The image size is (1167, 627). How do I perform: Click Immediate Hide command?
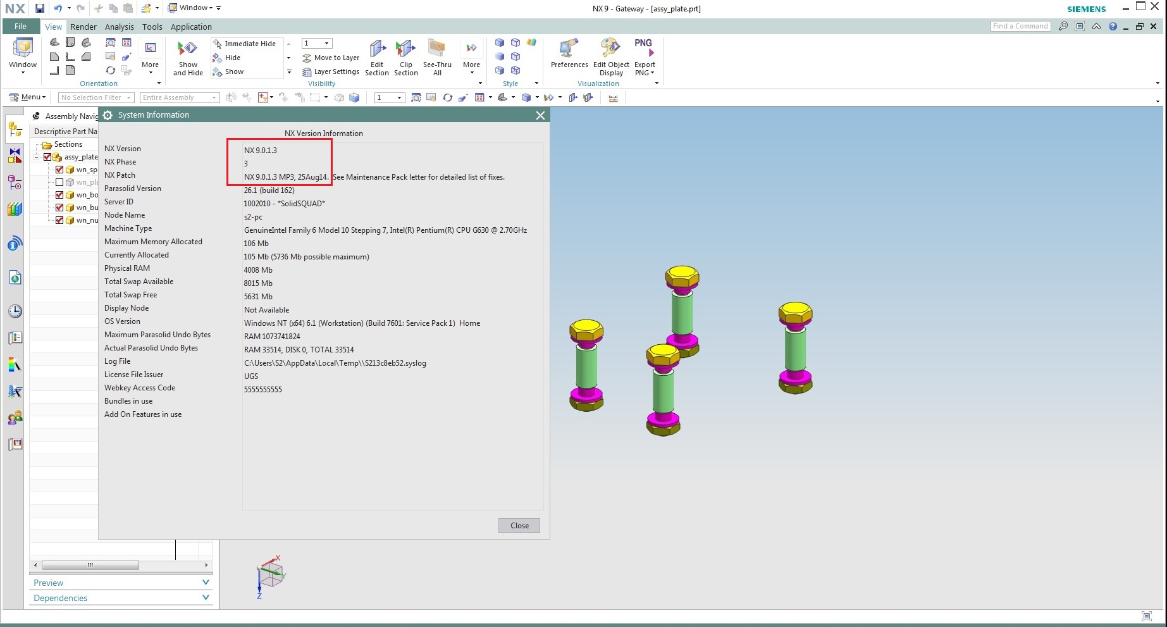(x=245, y=44)
